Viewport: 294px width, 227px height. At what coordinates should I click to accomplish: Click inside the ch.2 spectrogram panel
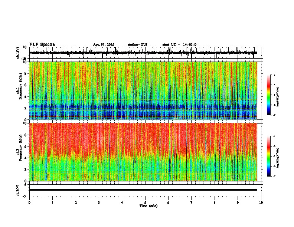coord(143,152)
